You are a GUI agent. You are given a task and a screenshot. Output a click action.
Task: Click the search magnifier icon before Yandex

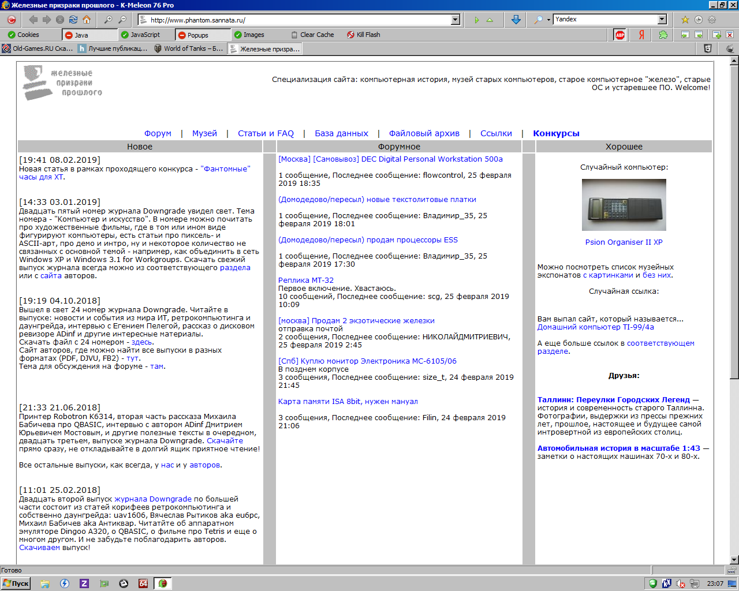[538, 20]
